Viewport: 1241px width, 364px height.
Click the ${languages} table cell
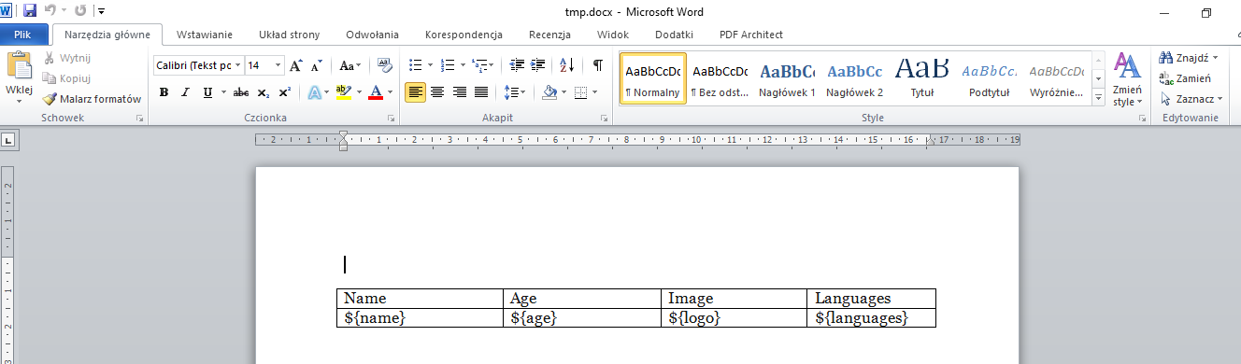[872, 318]
